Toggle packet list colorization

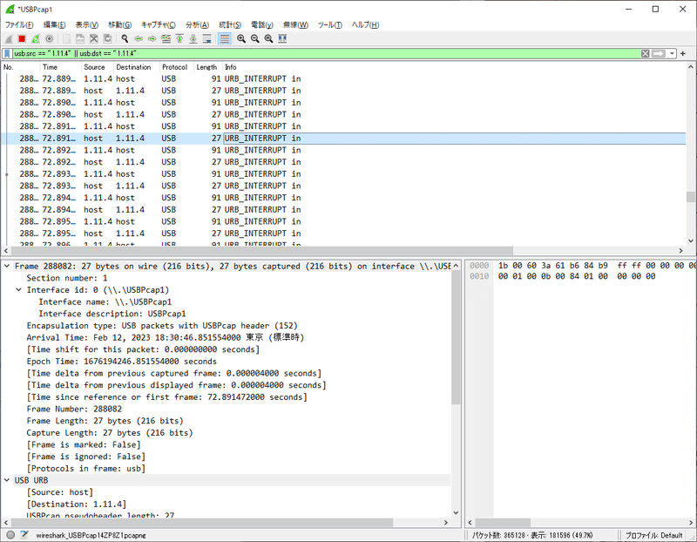(225, 39)
